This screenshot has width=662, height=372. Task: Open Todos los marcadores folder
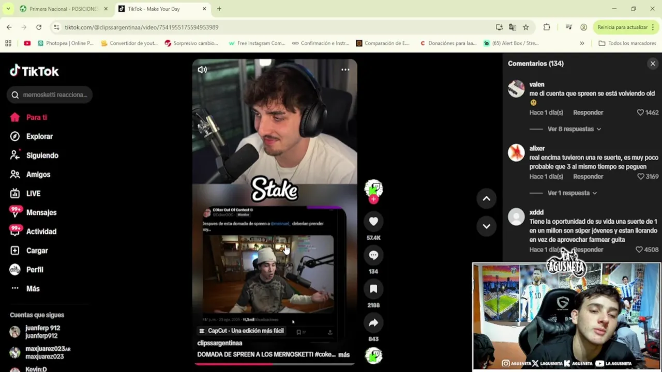pyautogui.click(x=627, y=43)
